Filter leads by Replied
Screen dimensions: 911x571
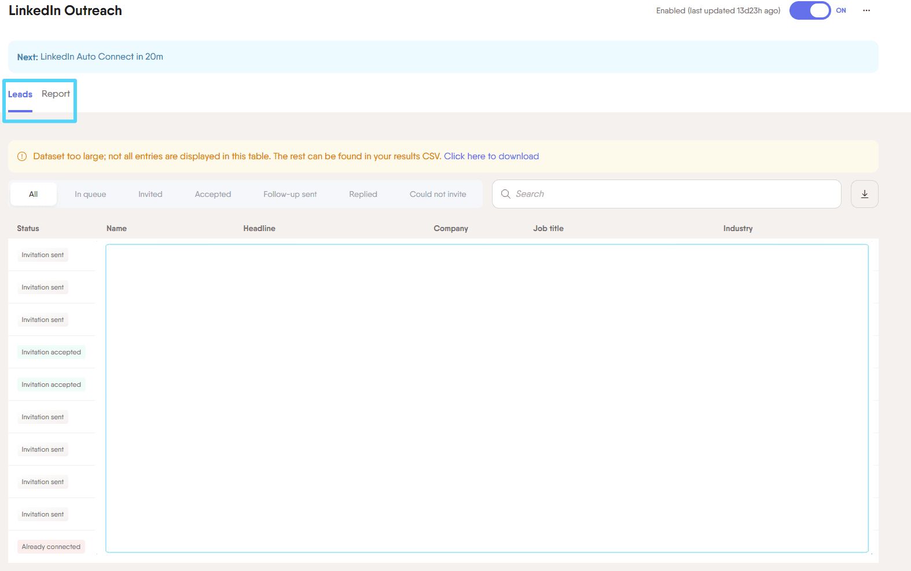[x=363, y=194]
